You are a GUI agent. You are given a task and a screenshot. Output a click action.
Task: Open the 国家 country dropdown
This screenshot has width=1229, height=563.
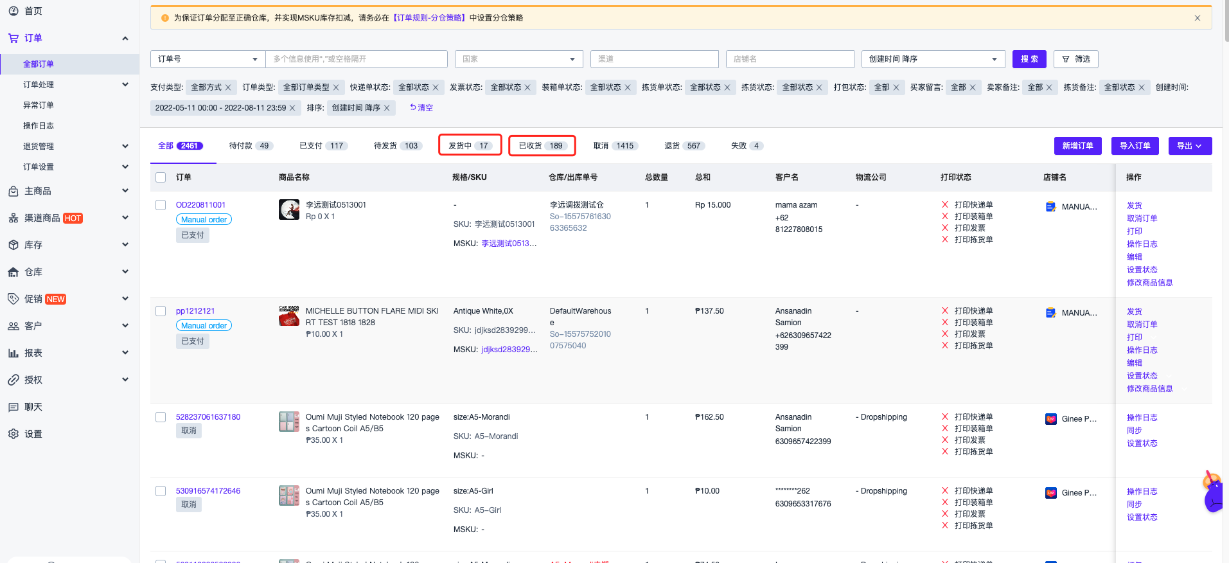tap(519, 59)
